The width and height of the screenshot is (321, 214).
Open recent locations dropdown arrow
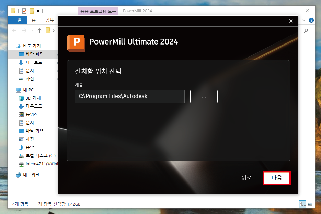coord(32,30)
